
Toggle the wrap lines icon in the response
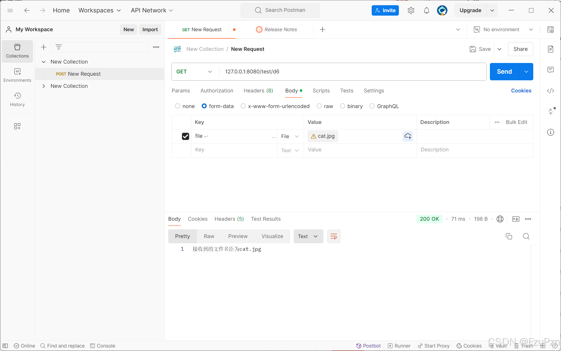click(334, 236)
